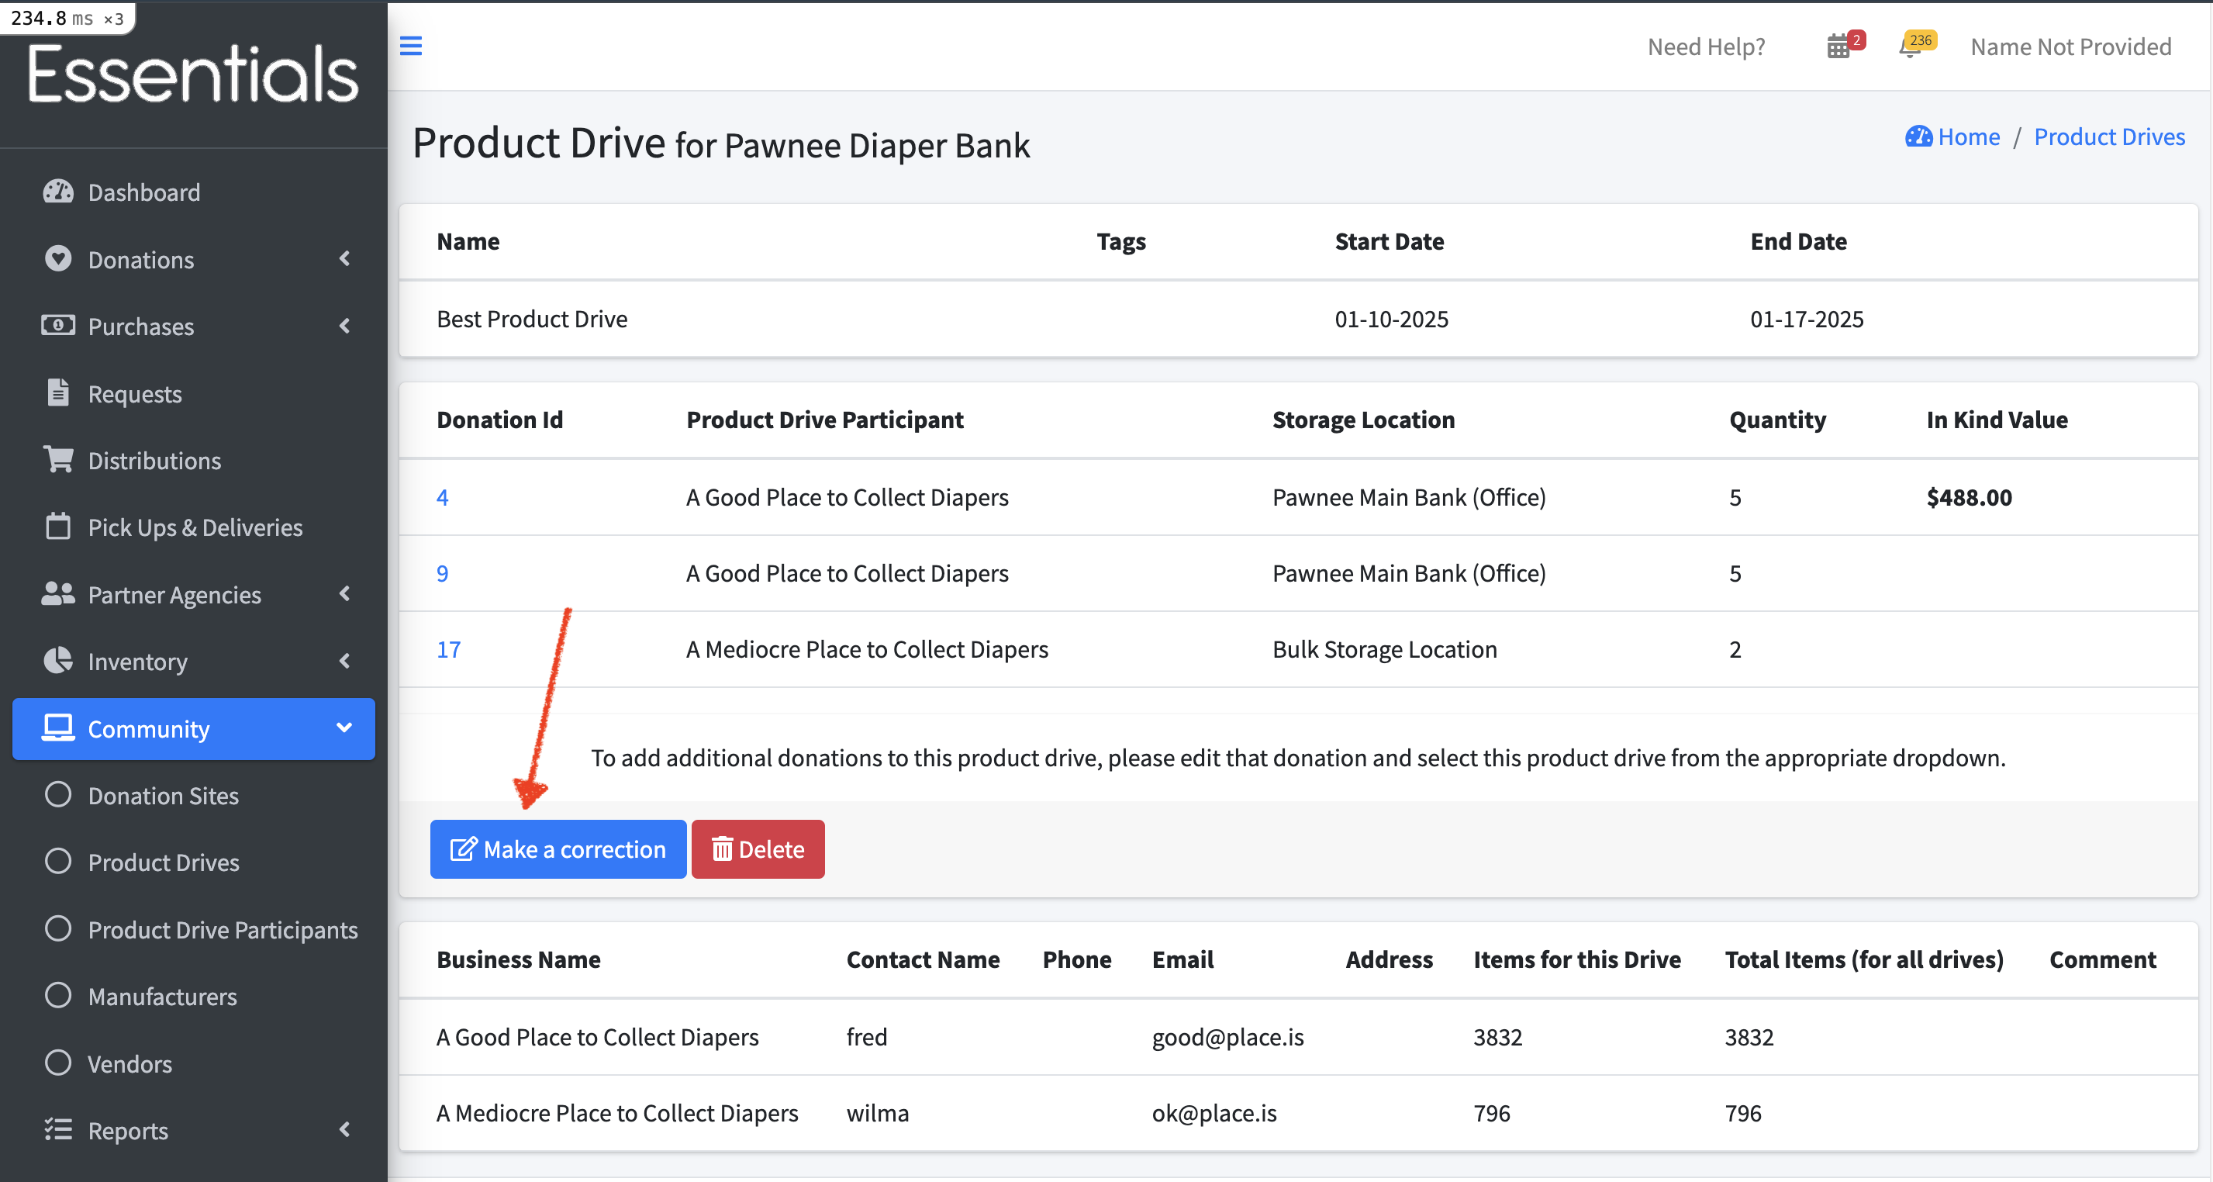Screen dimensions: 2213x1182
Task: Click the Donations heart icon
Action: [57, 258]
